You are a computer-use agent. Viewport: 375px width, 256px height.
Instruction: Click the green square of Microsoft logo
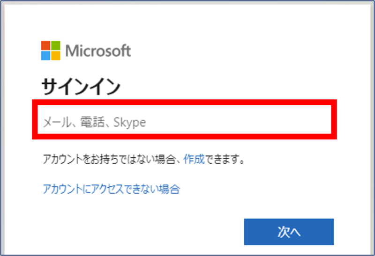pyautogui.click(x=56, y=45)
